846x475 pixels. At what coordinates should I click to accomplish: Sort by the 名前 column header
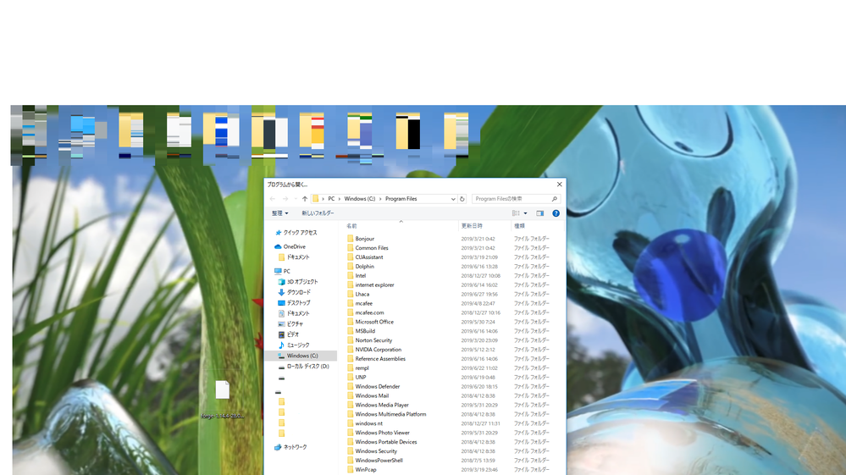tap(351, 226)
